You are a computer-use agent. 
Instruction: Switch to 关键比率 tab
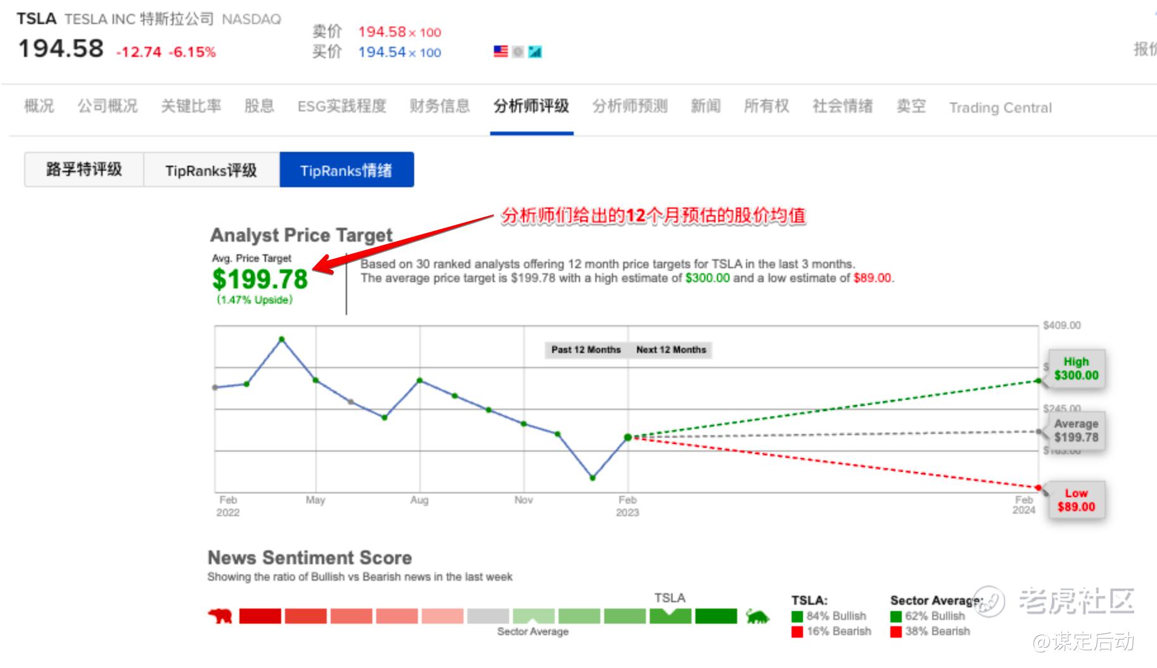191,106
